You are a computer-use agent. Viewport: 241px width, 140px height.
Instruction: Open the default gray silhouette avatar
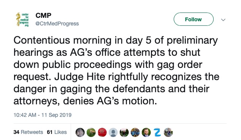tap(113, 132)
